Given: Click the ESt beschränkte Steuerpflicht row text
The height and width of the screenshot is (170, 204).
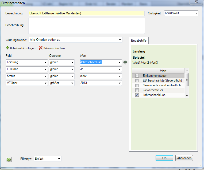Looking at the screenshot, I should 162,80.
